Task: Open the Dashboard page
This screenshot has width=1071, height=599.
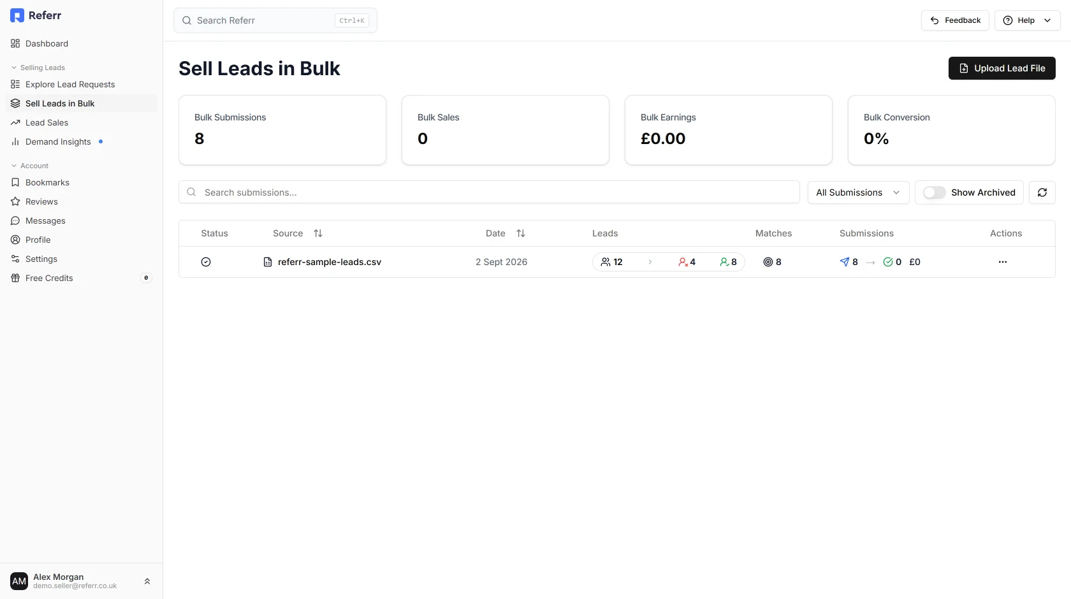Action: (81, 43)
